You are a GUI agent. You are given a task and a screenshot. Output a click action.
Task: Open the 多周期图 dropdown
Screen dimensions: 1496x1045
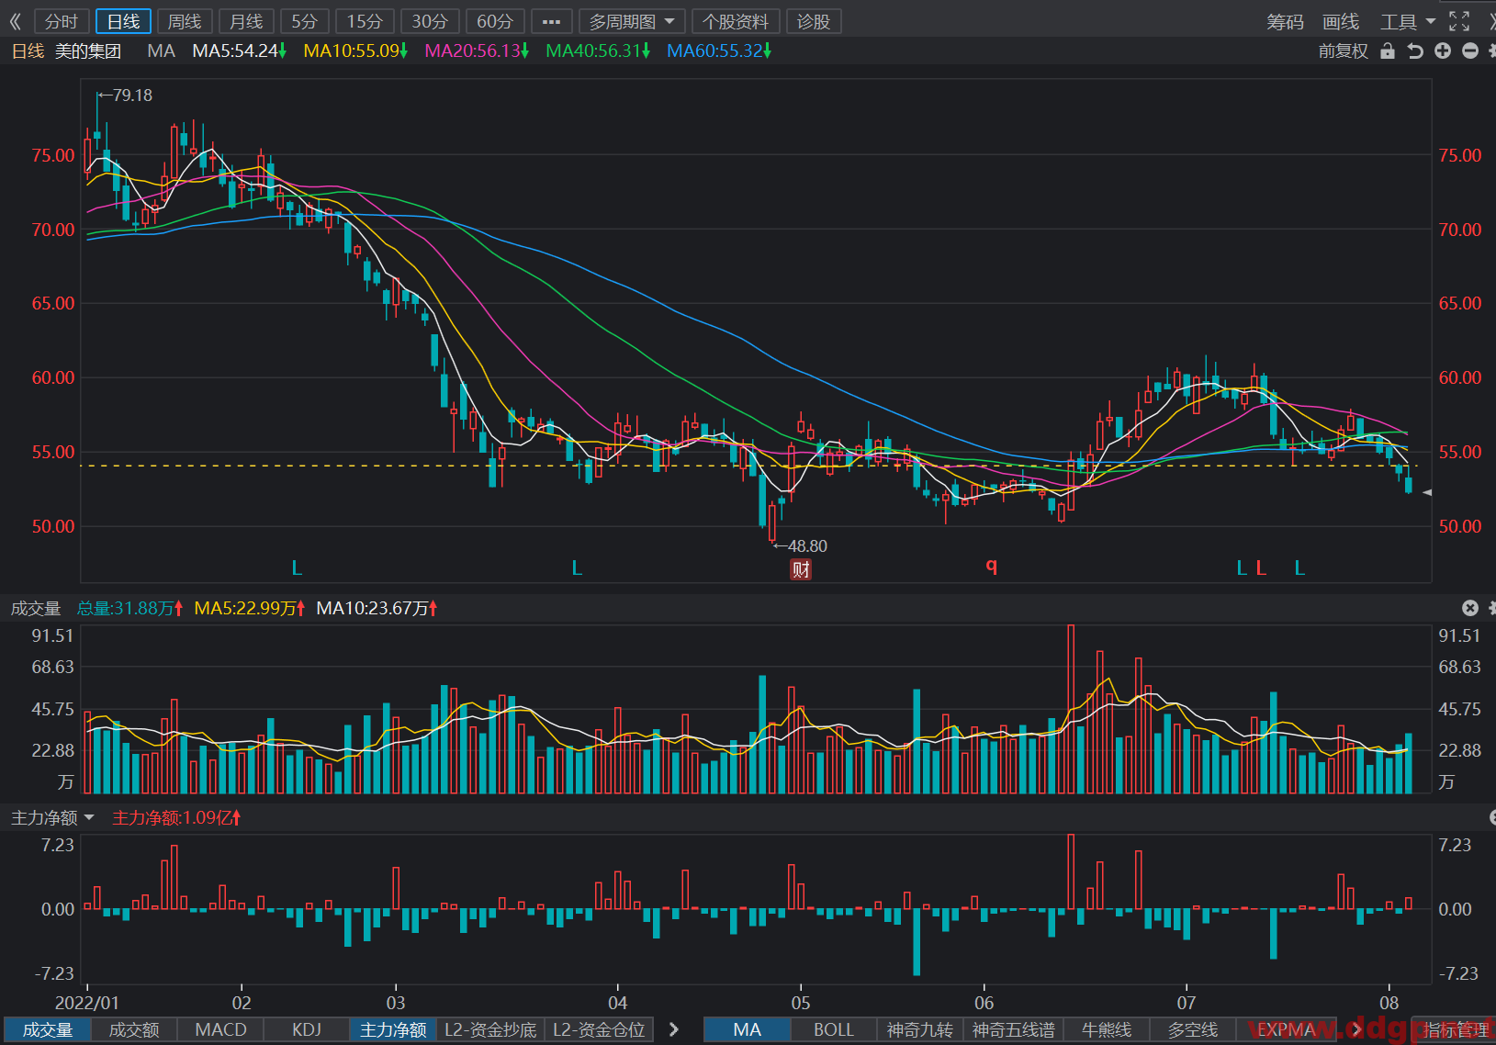tap(632, 21)
